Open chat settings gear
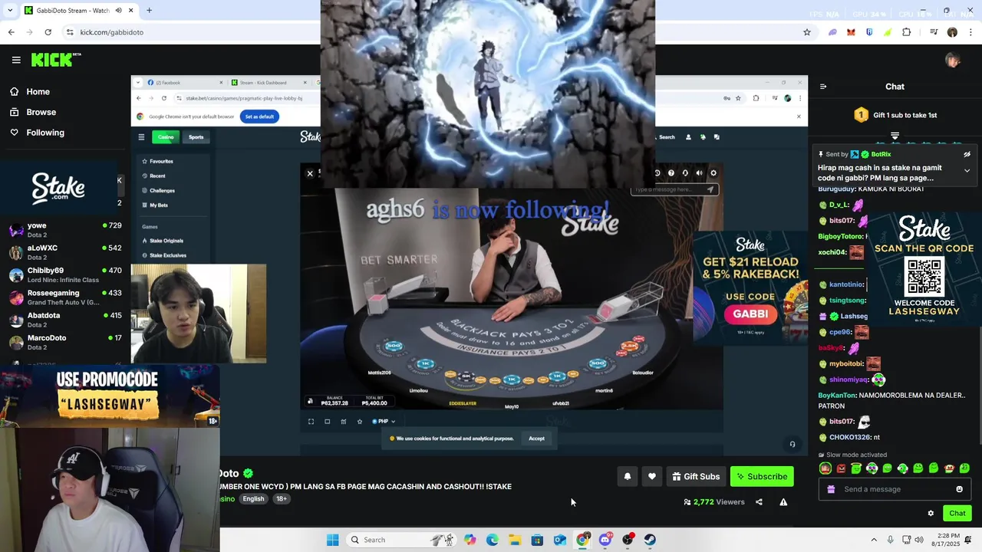 click(x=931, y=514)
